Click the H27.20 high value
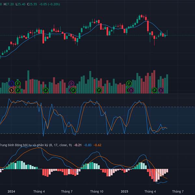The height and width of the screenshot is (195, 195). pyautogui.click(x=9, y=4)
